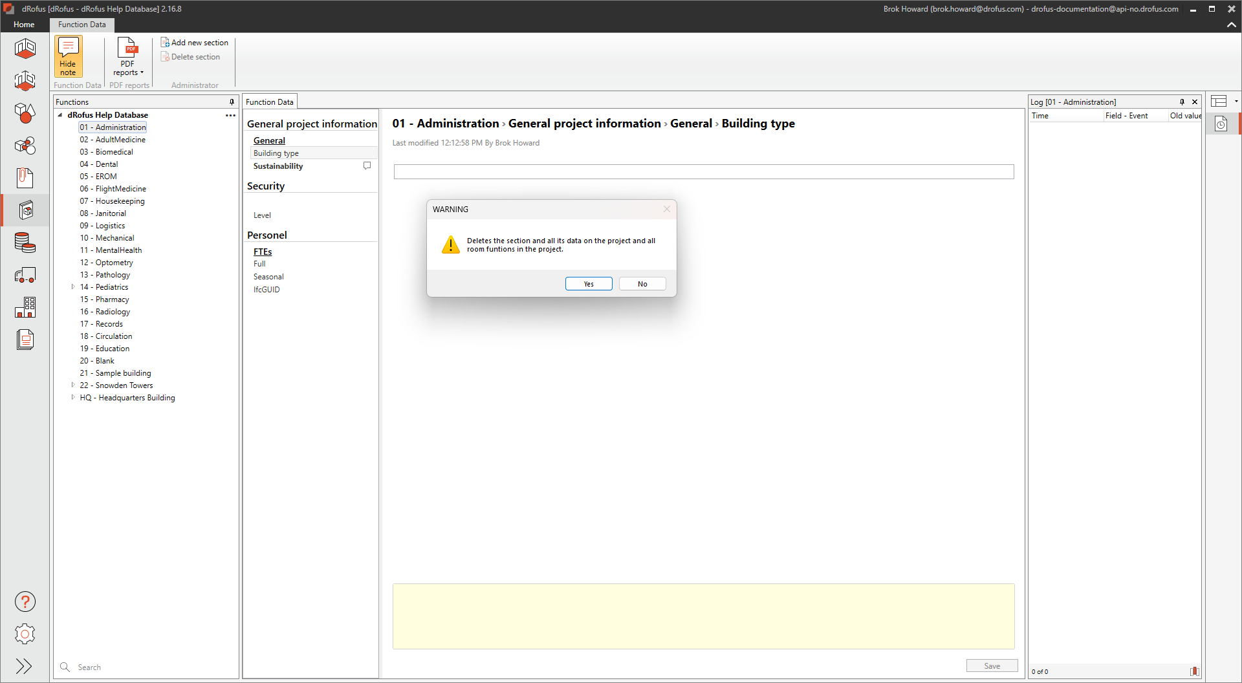1242x683 pixels.
Task: Open the log history clock icon
Action: [x=1221, y=124]
